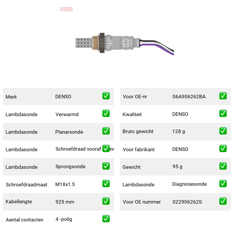Toggle the checkmark in the Kwaliteit DENSO row
Viewport: 234px width, 234px height.
[223, 113]
